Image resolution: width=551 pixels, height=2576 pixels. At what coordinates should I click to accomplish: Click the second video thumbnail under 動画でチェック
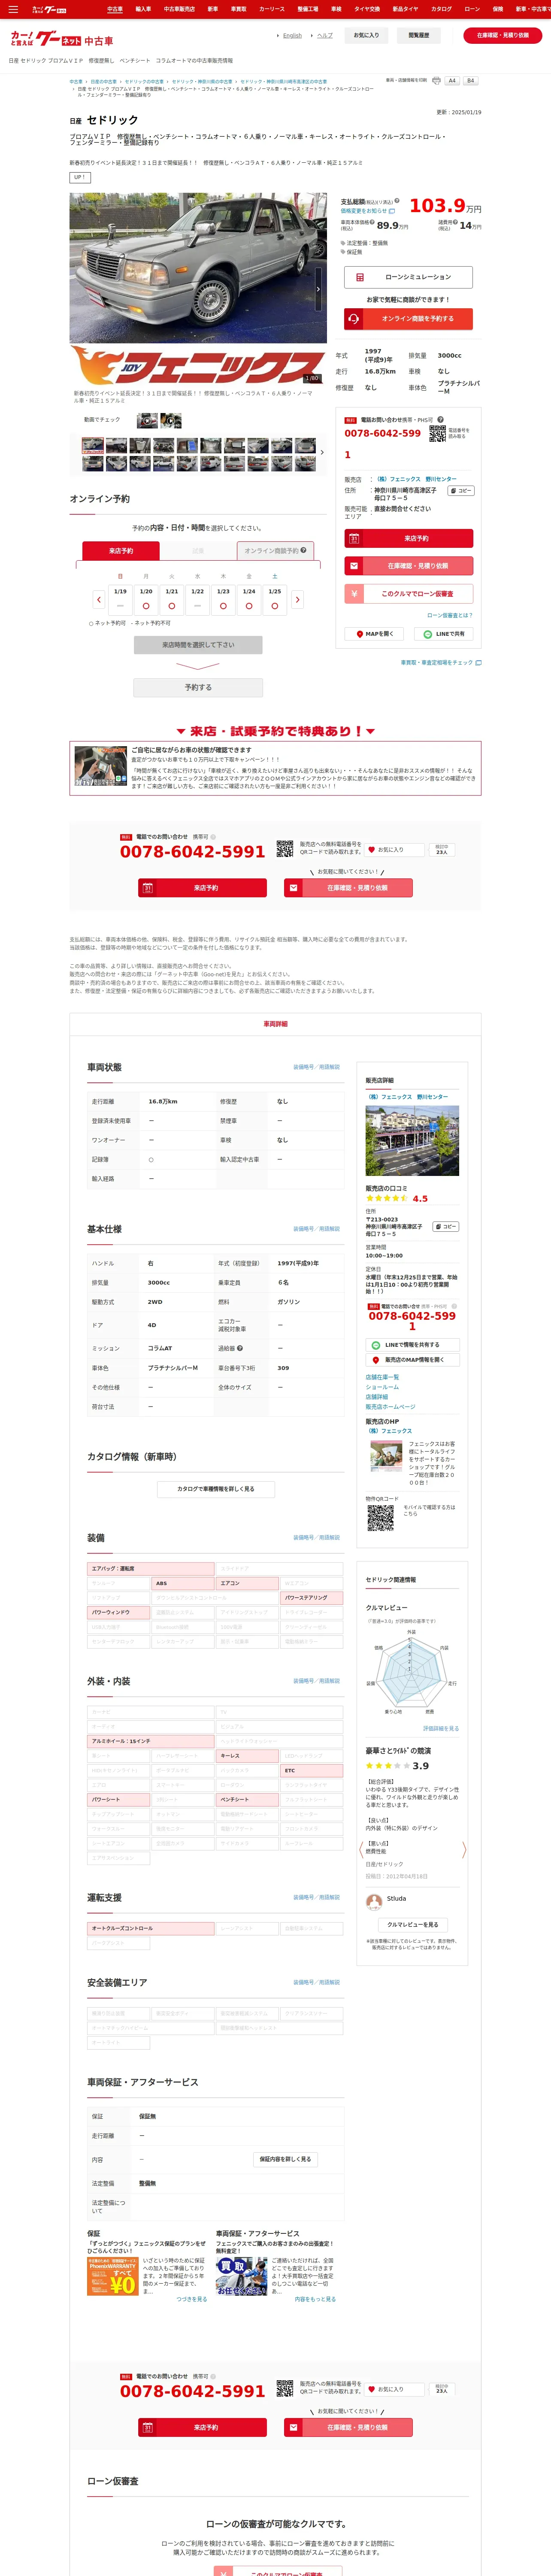pyautogui.click(x=171, y=421)
